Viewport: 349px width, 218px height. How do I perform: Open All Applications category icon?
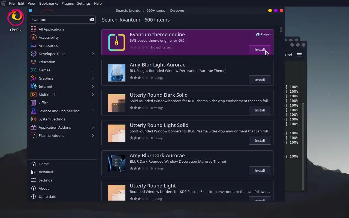click(x=34, y=29)
